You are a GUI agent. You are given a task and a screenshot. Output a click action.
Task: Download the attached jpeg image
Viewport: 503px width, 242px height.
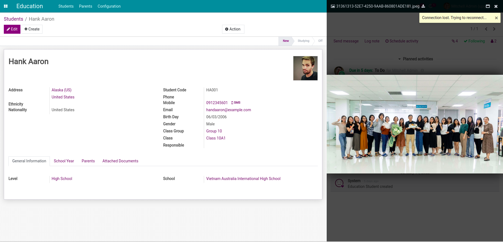tap(423, 6)
